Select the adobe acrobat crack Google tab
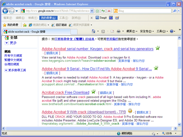The width and height of the screenshot is (183, 137). pos(37,31)
